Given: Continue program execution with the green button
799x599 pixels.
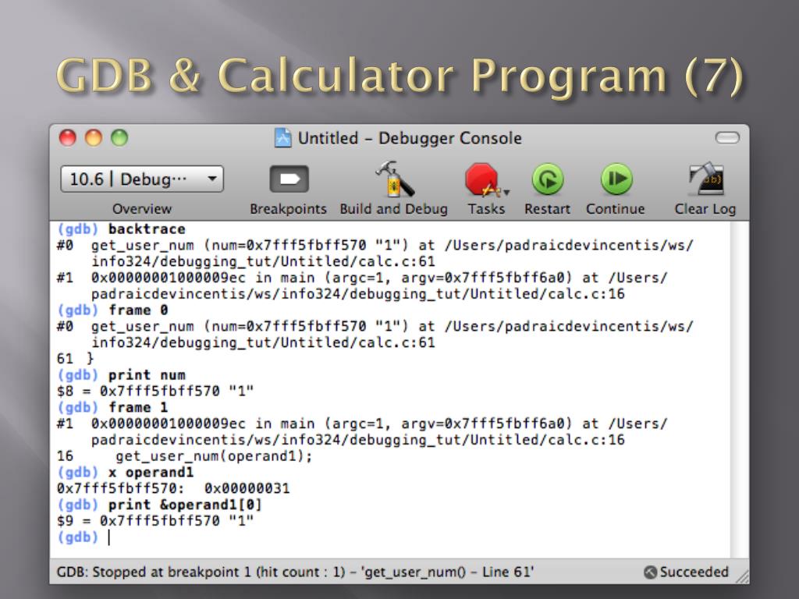Looking at the screenshot, I should pos(616,179).
